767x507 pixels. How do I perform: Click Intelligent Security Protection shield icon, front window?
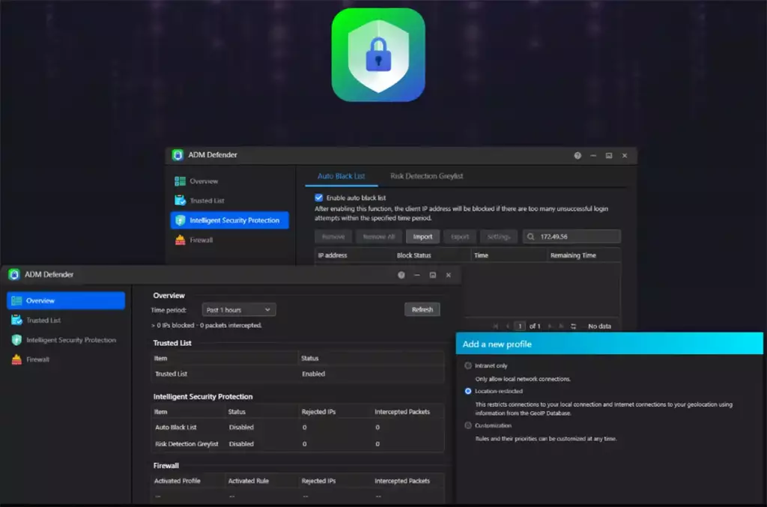point(16,340)
